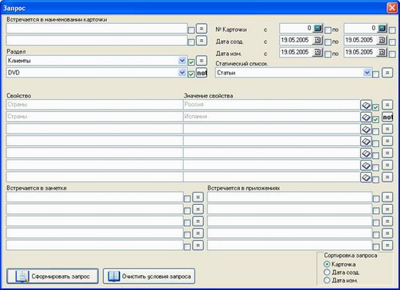Select Дата изм. sorting radio button
This screenshot has height=290, width=400.
tap(327, 280)
